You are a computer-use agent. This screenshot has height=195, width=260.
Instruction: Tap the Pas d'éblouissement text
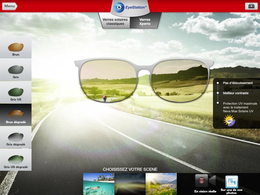tap(238, 83)
